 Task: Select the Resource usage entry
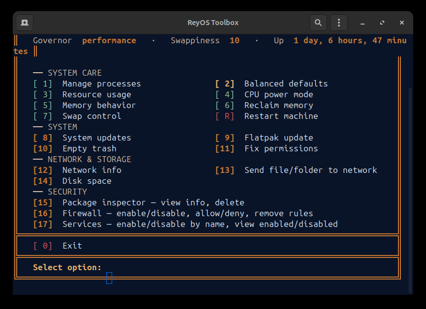tap(82, 94)
